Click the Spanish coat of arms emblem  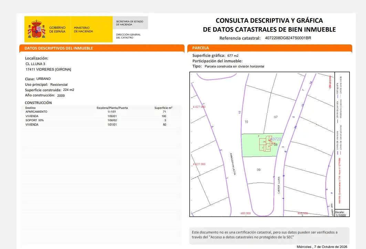(36, 29)
